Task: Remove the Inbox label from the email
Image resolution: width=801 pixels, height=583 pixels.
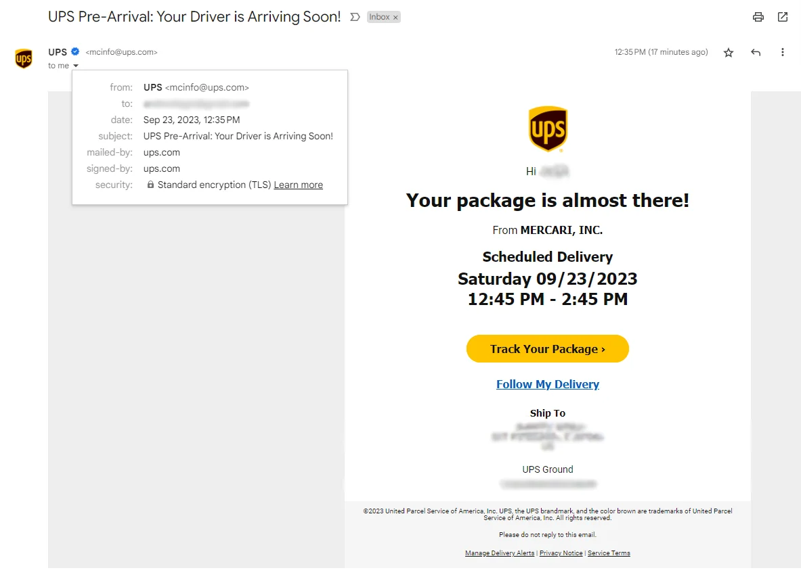Action: 395,16
